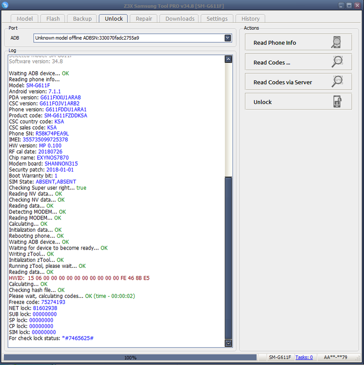The height and width of the screenshot is (365, 364).
Task: Open the Repair tab
Action: pos(144,19)
